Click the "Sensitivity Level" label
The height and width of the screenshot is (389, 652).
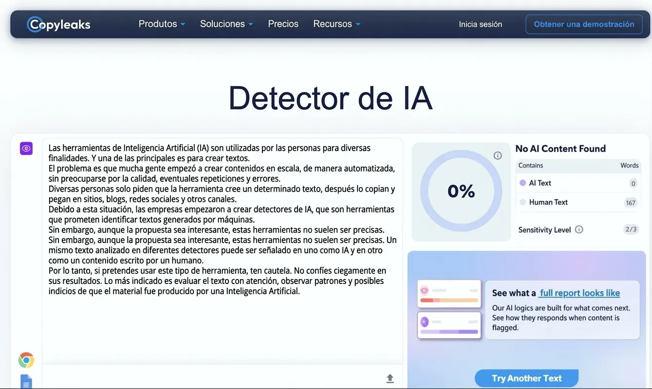(544, 230)
